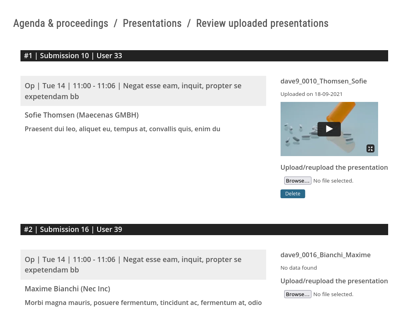This screenshot has height=319, width=403.
Task: Delete the Thomsen uploaded presentation
Action: coord(293,194)
